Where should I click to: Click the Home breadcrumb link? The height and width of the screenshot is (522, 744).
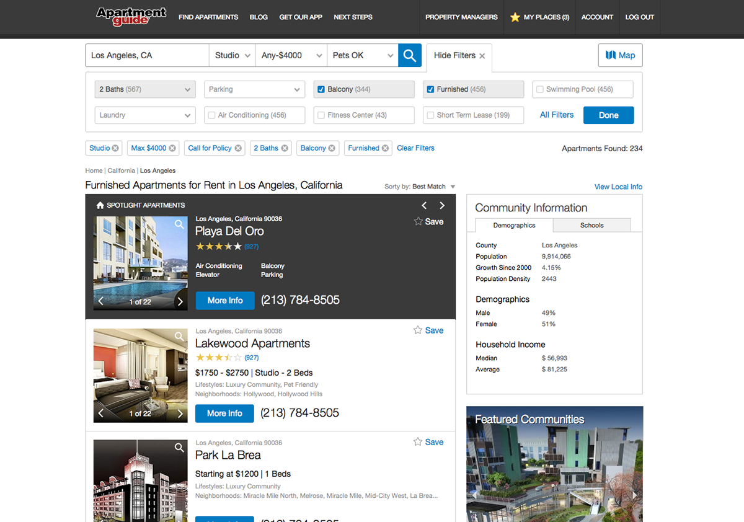tap(94, 170)
